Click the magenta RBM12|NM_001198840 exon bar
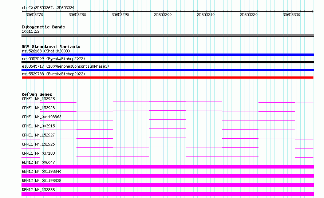Viewport: 324px width, 198px height. (167, 176)
